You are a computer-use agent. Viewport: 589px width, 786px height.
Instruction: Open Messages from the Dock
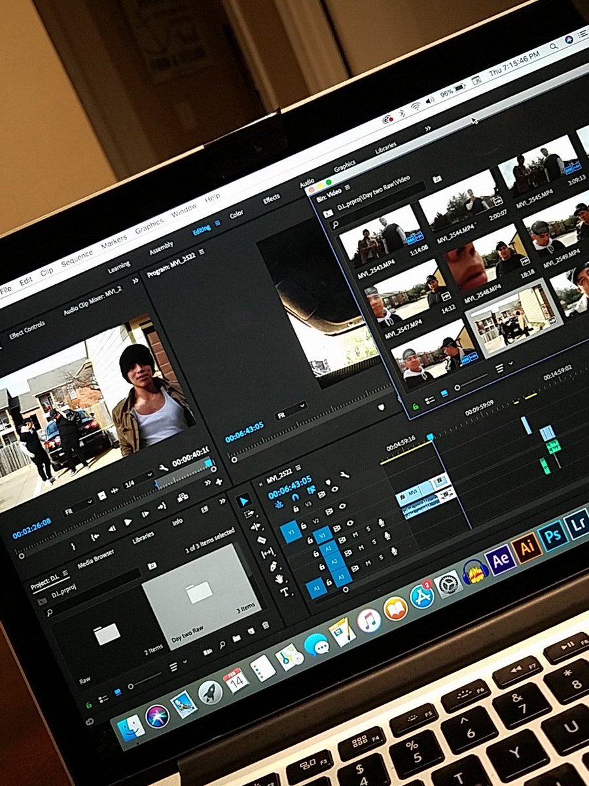click(x=316, y=645)
